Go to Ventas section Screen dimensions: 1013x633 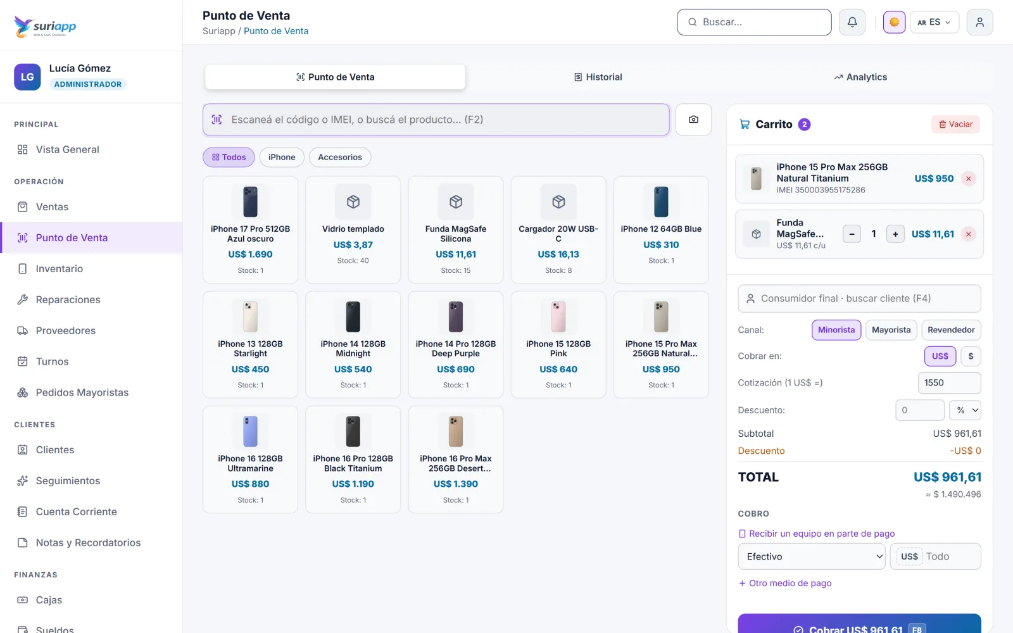91,207
